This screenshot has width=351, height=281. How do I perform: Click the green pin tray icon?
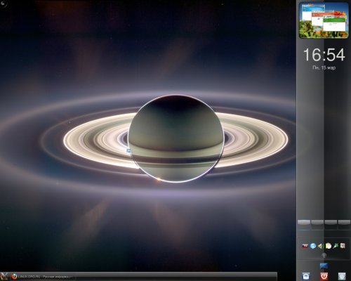(x=336, y=246)
